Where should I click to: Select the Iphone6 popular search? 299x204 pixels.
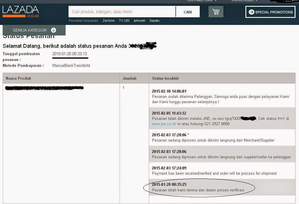tap(139, 21)
